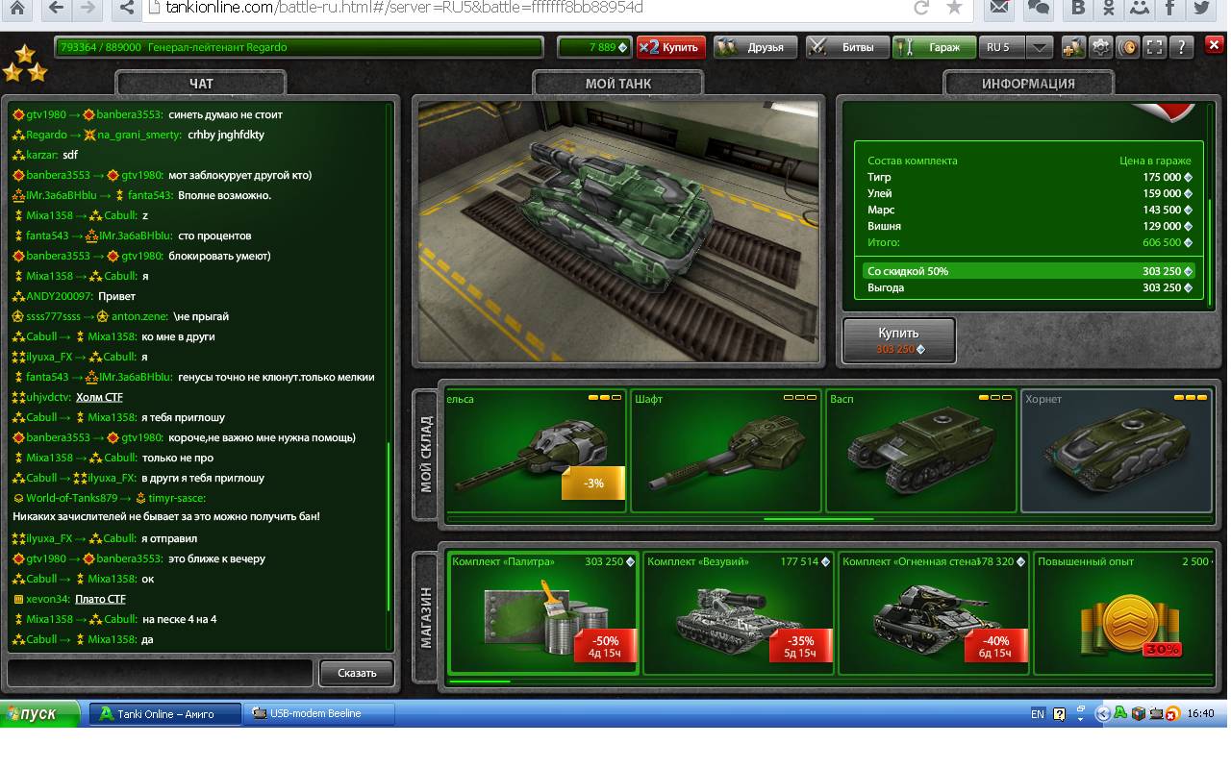Click the three stars rank icon
The height and width of the screenshot is (769, 1231).
coord(25,62)
